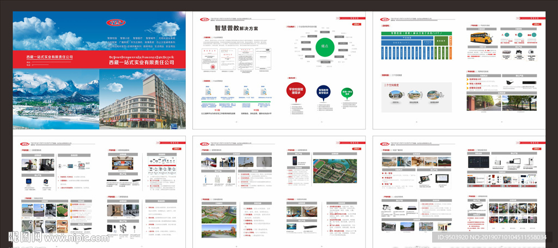Select the underlined company name on the back cover
The width and height of the screenshot is (558, 248).
tap(49, 57)
